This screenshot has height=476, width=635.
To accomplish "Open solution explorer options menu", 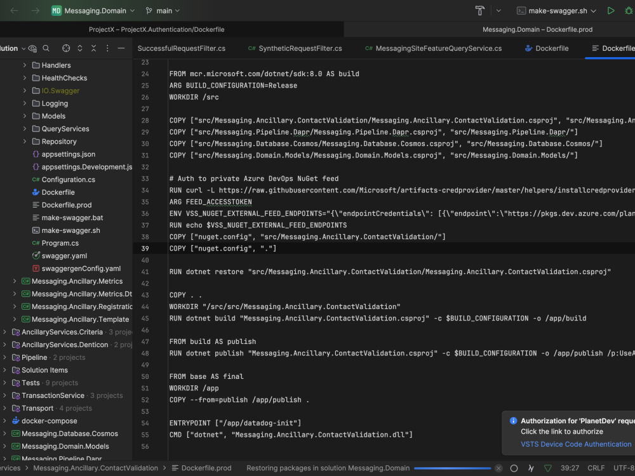I will [x=107, y=49].
